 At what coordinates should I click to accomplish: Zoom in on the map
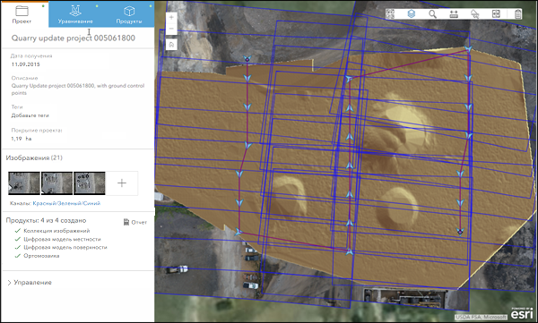tap(171, 18)
